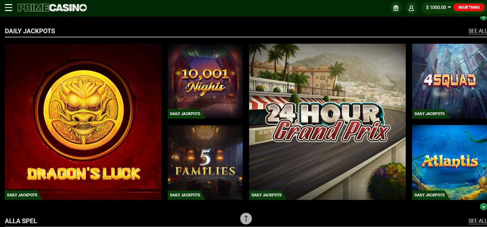
Task: Click the Daily Jackpots section heading
Action: [30, 31]
